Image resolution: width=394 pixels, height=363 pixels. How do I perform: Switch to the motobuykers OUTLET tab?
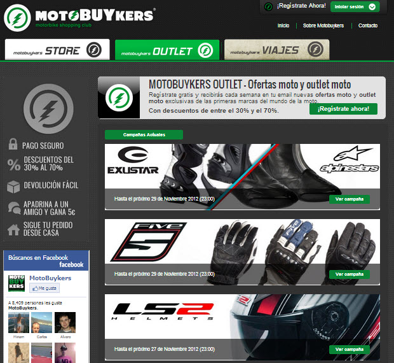pyautogui.click(x=167, y=50)
